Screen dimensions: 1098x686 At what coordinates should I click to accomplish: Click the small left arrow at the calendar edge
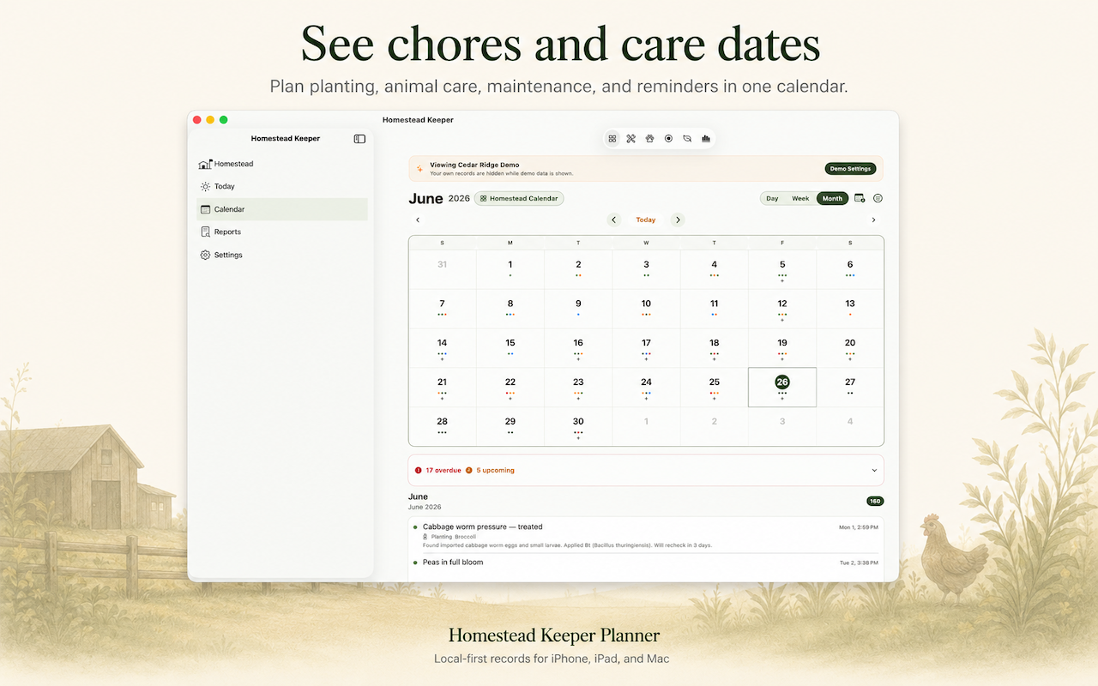[418, 220]
